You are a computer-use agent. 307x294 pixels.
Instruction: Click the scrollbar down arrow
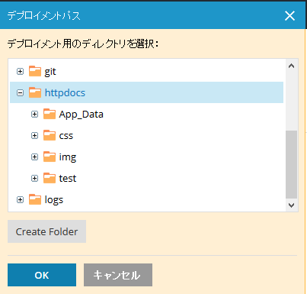(x=292, y=205)
